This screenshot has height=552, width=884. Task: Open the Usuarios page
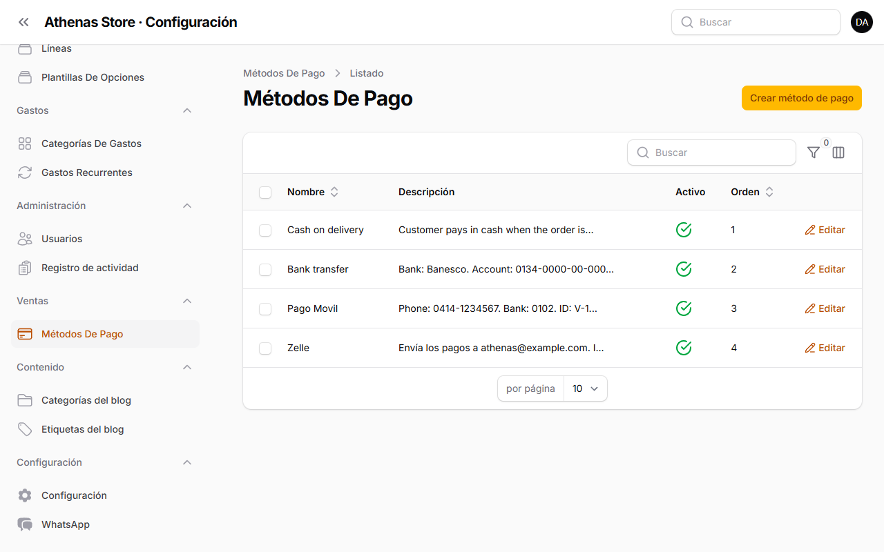point(105,239)
